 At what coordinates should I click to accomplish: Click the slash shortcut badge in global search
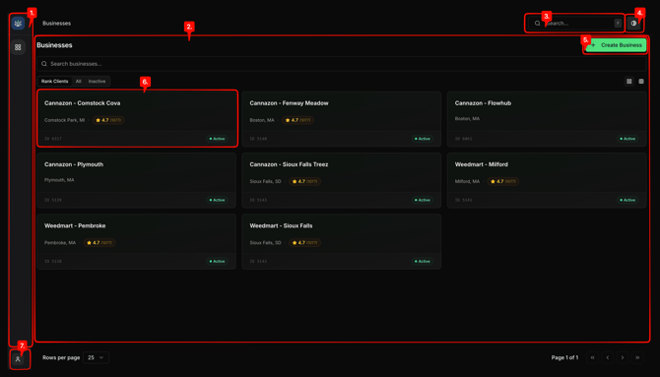tap(618, 24)
